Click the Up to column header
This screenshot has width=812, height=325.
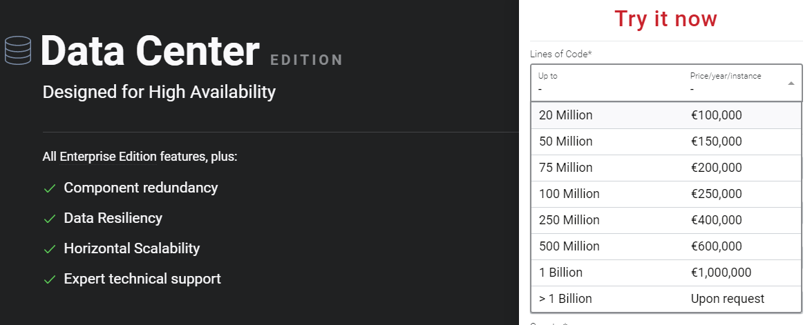pyautogui.click(x=548, y=76)
